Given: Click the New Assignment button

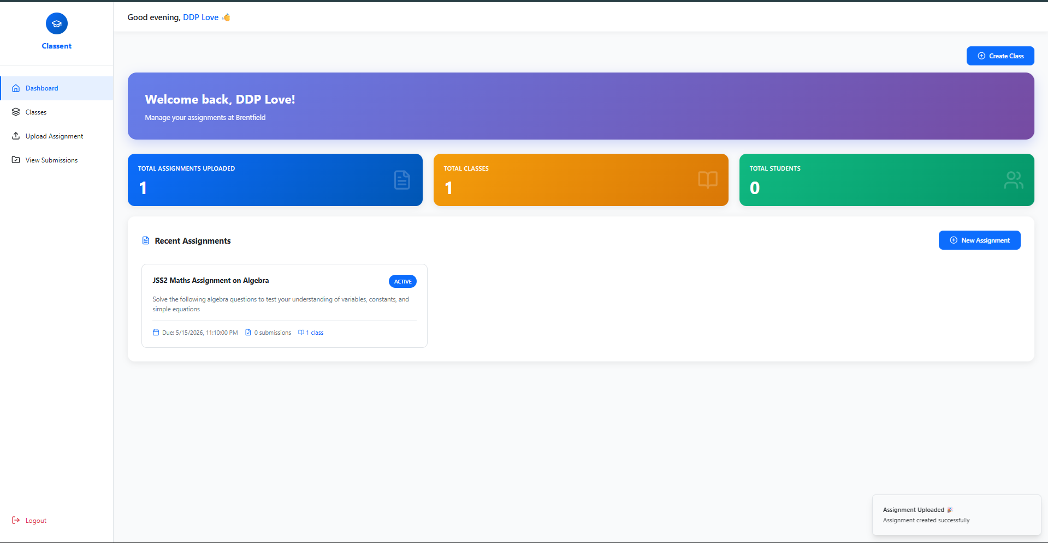Looking at the screenshot, I should point(979,240).
